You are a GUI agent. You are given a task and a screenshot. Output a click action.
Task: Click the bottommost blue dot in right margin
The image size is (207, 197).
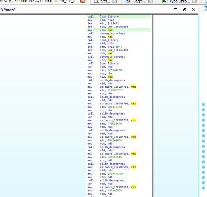[203, 188]
